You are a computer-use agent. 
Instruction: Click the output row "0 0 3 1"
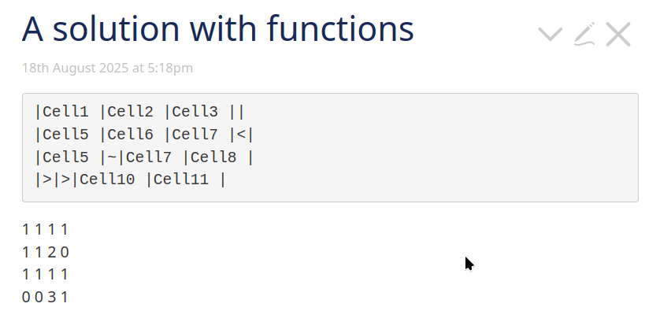coord(45,297)
